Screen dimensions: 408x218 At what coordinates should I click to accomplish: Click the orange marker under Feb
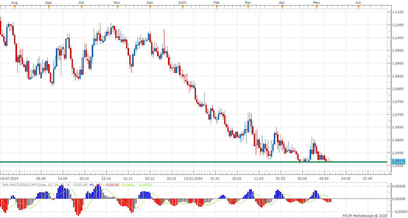click(217, 7)
